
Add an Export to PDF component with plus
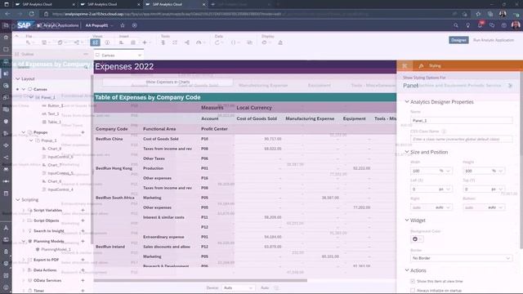coord(83,260)
